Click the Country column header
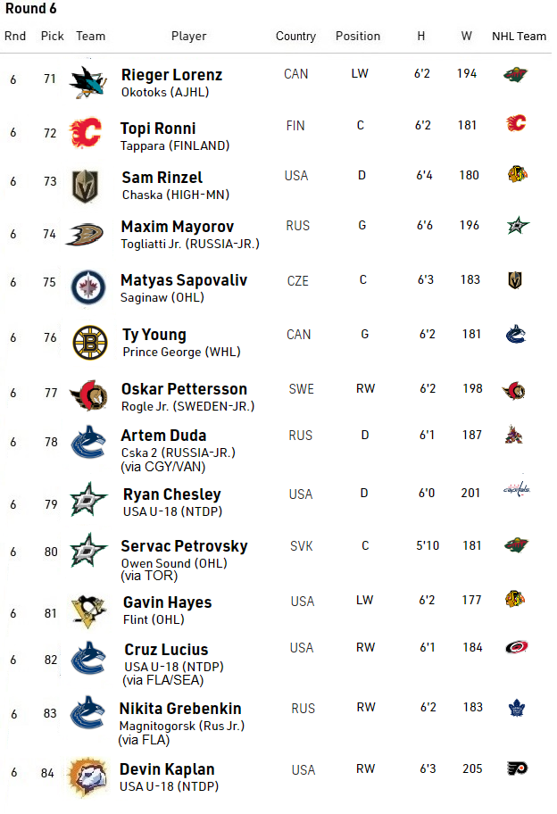 [295, 37]
